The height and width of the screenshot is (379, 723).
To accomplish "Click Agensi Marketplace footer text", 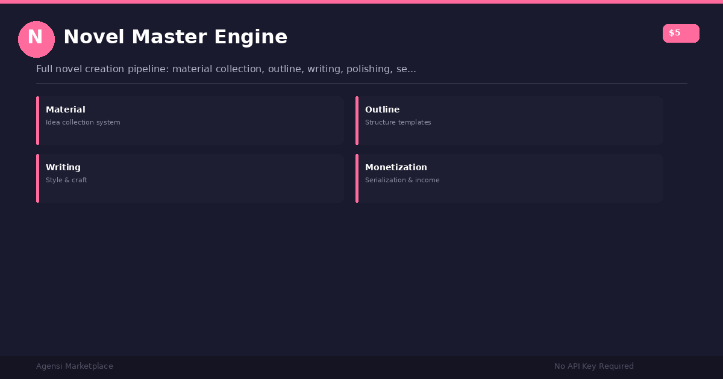I will [x=75, y=366].
